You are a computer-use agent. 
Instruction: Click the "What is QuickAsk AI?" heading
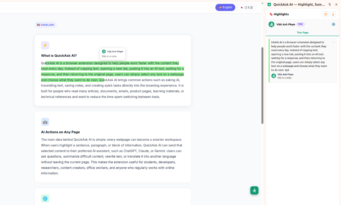coord(59,56)
